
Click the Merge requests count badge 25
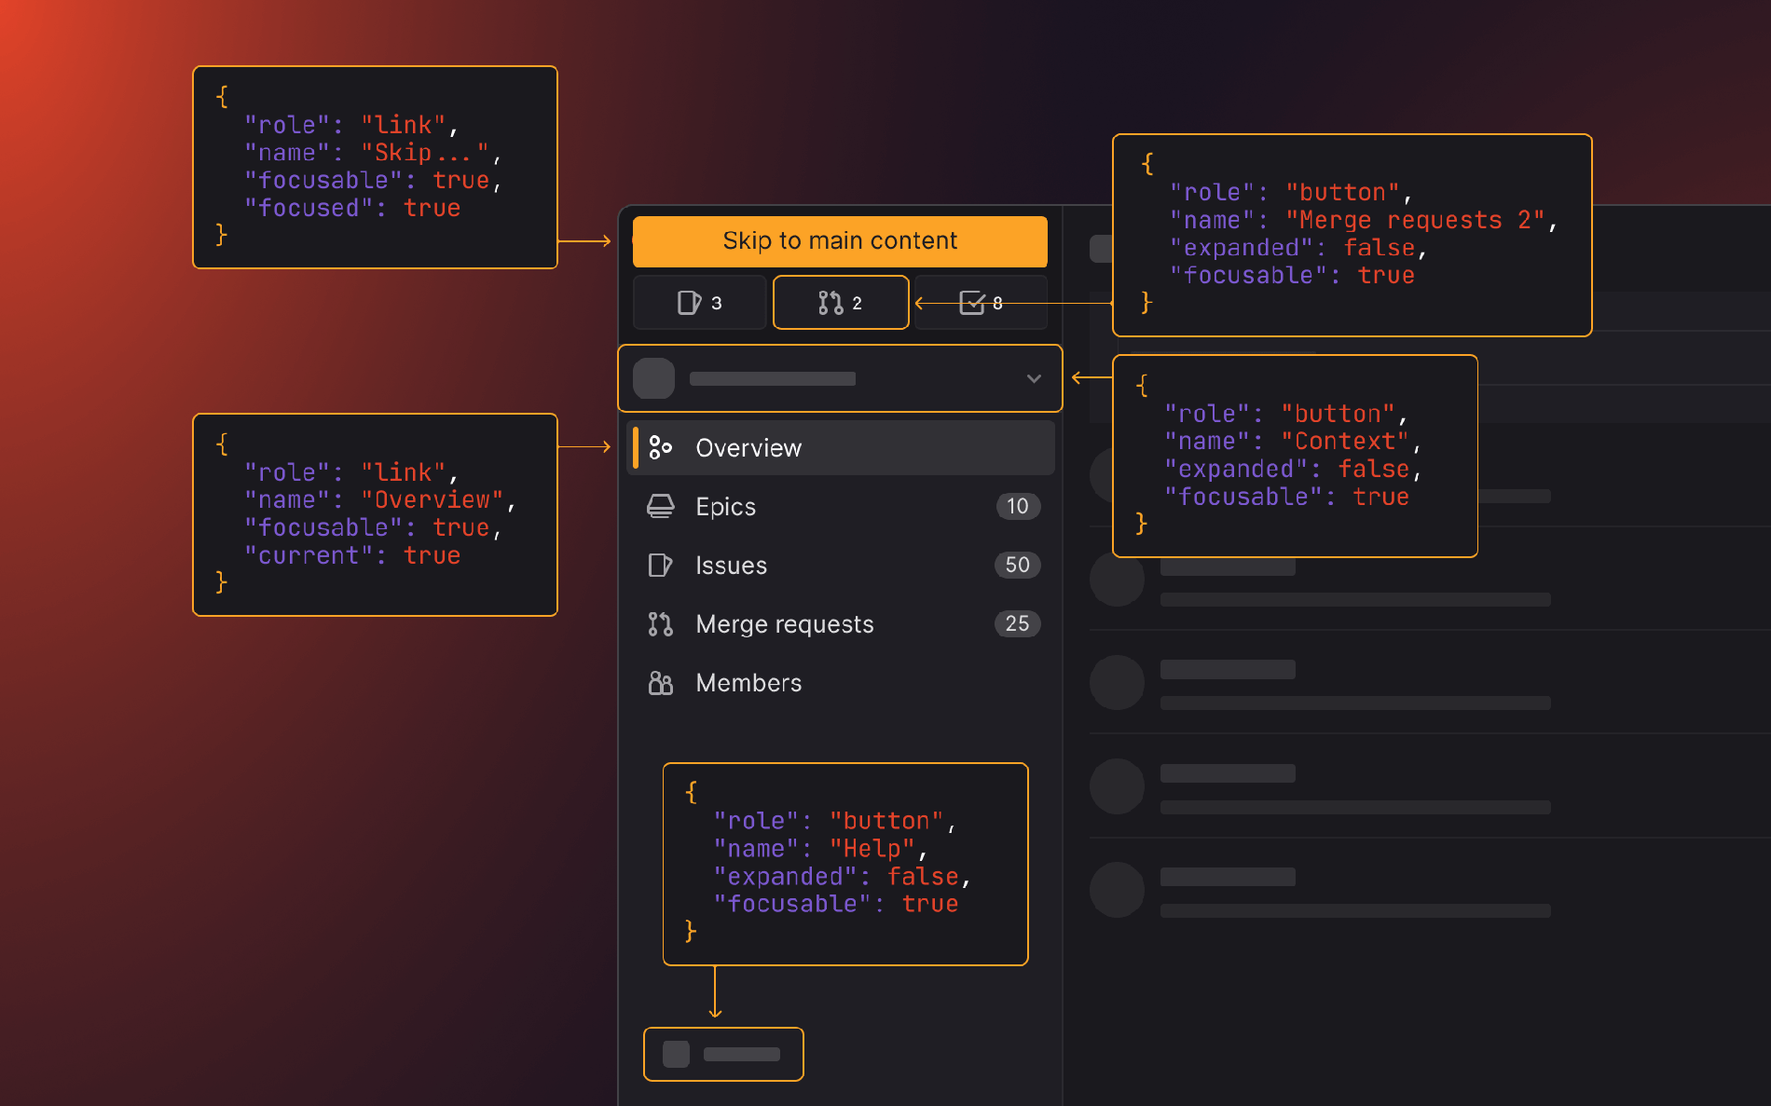(x=1017, y=624)
